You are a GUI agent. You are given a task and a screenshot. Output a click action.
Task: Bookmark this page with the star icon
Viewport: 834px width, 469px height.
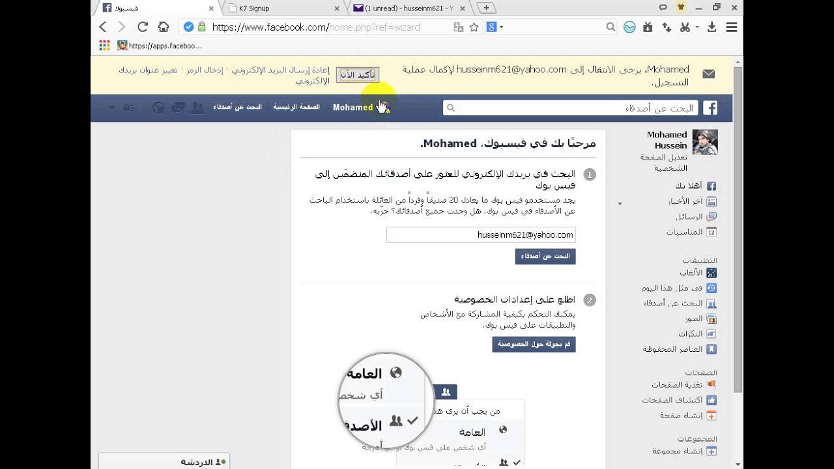[474, 27]
